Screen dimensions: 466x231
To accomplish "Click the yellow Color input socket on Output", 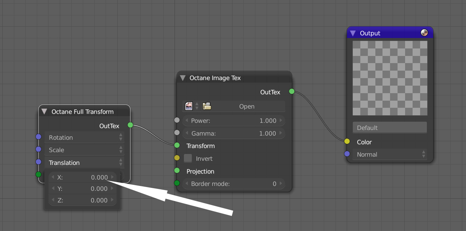I will [x=347, y=141].
